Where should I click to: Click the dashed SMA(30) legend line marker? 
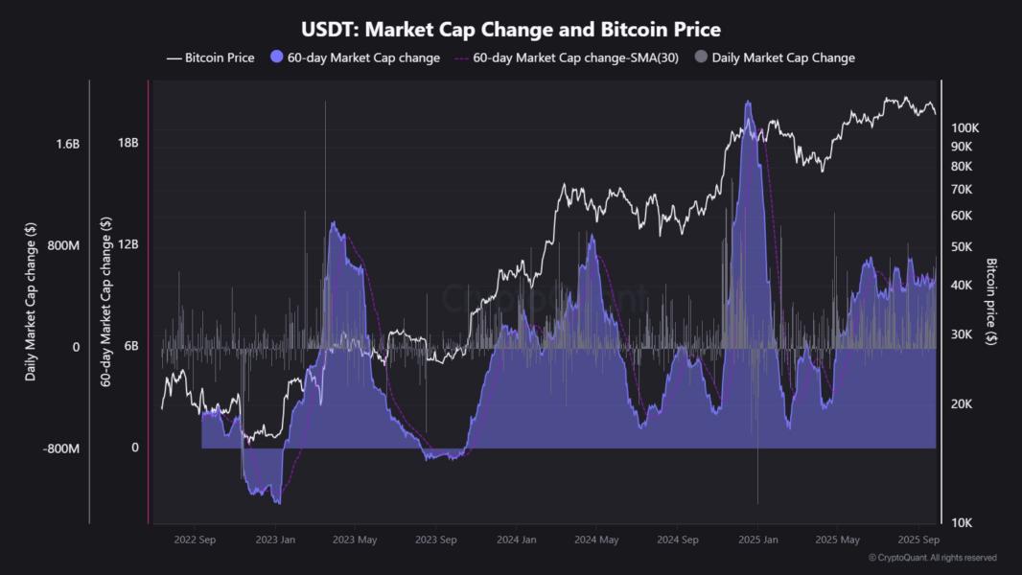click(461, 57)
